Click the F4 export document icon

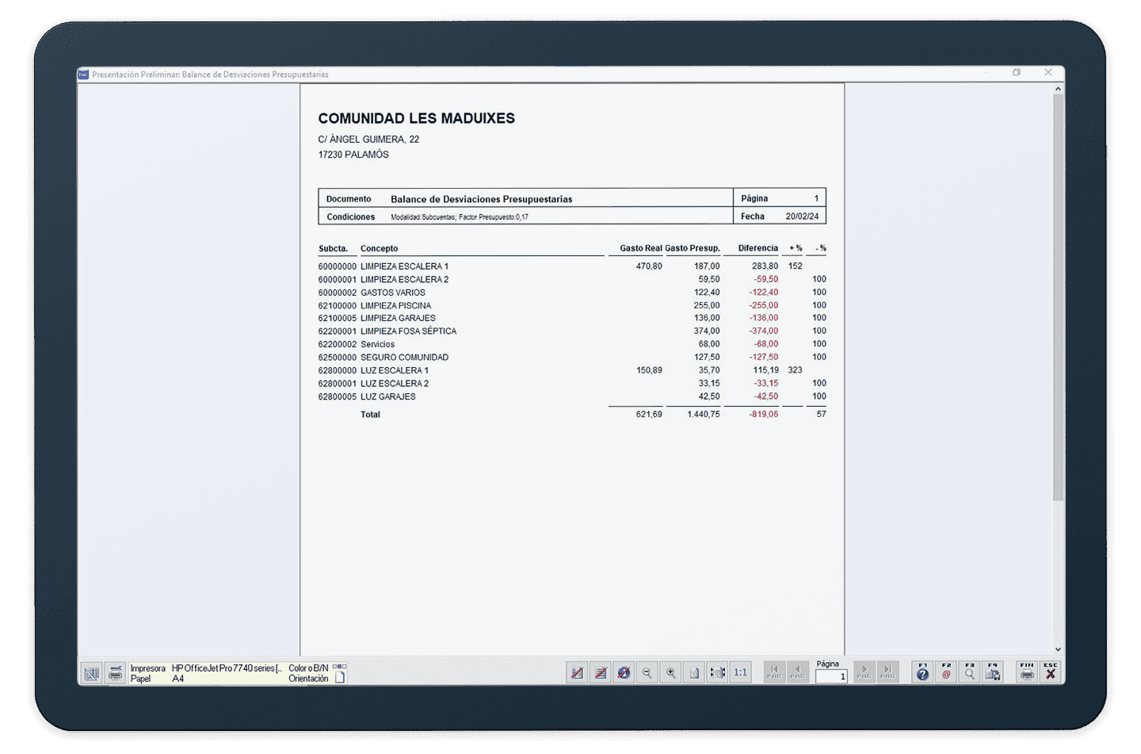(993, 672)
